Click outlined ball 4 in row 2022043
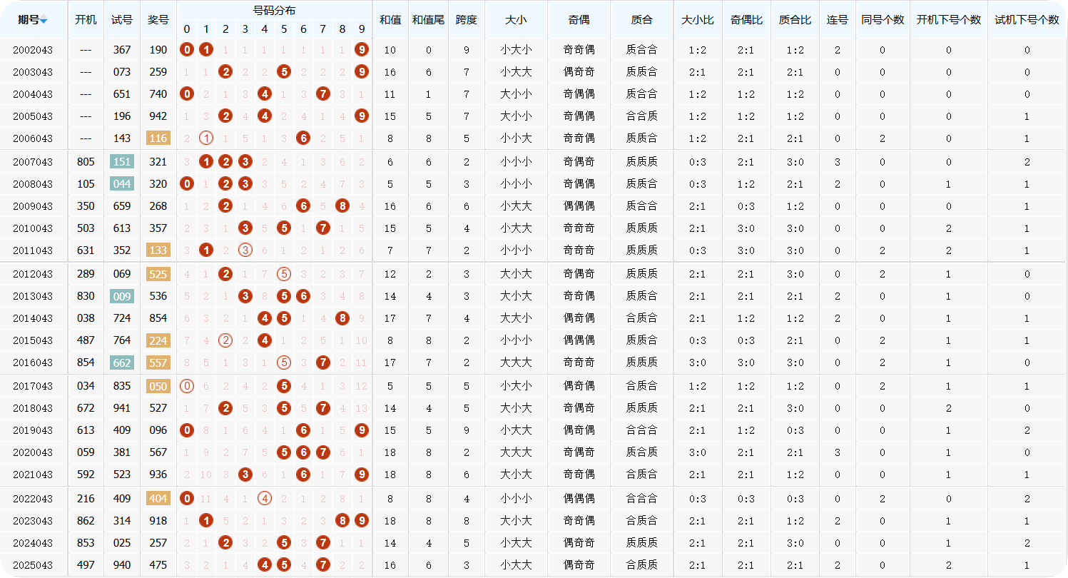 (265, 499)
